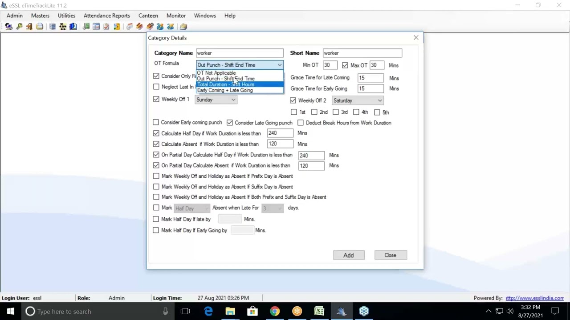Viewport: 570px width, 320px height.
Task: Open the Weekly Off 2 Saturday dropdown
Action: [358, 100]
